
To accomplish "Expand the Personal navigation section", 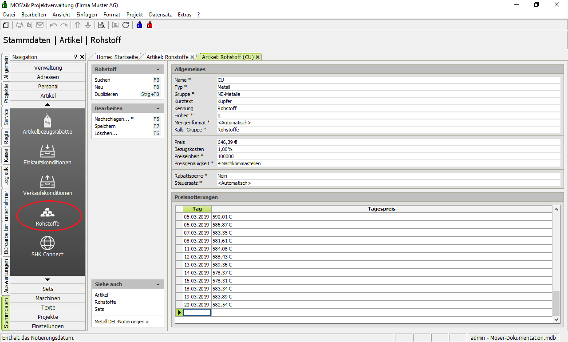I will 48,87.
